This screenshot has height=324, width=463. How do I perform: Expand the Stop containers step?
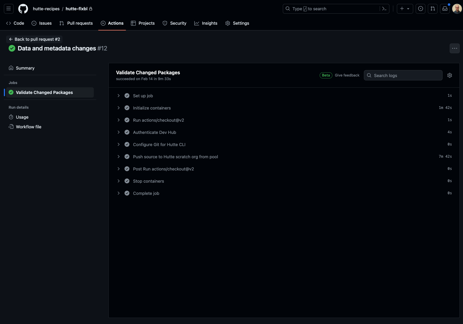tap(118, 181)
